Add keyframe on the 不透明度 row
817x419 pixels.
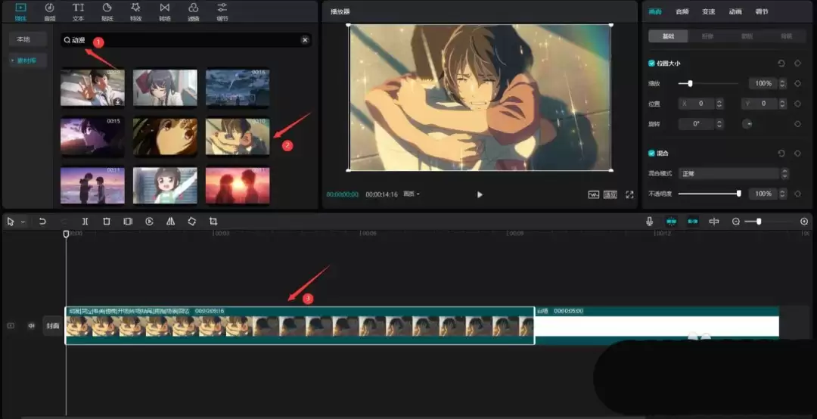coord(797,194)
